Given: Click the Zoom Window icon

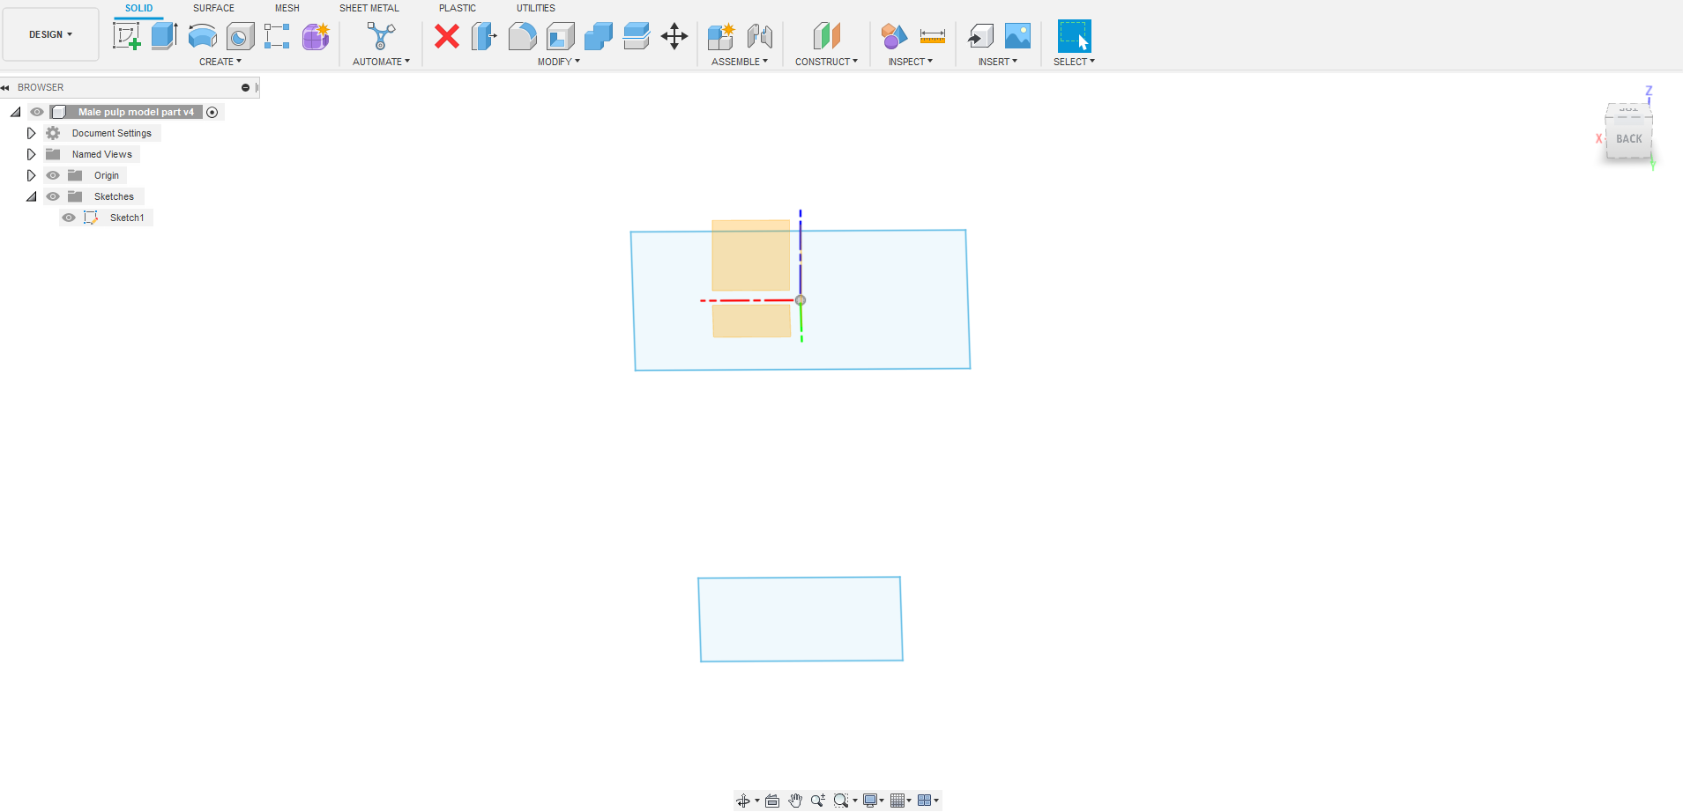Looking at the screenshot, I should click(x=842, y=801).
